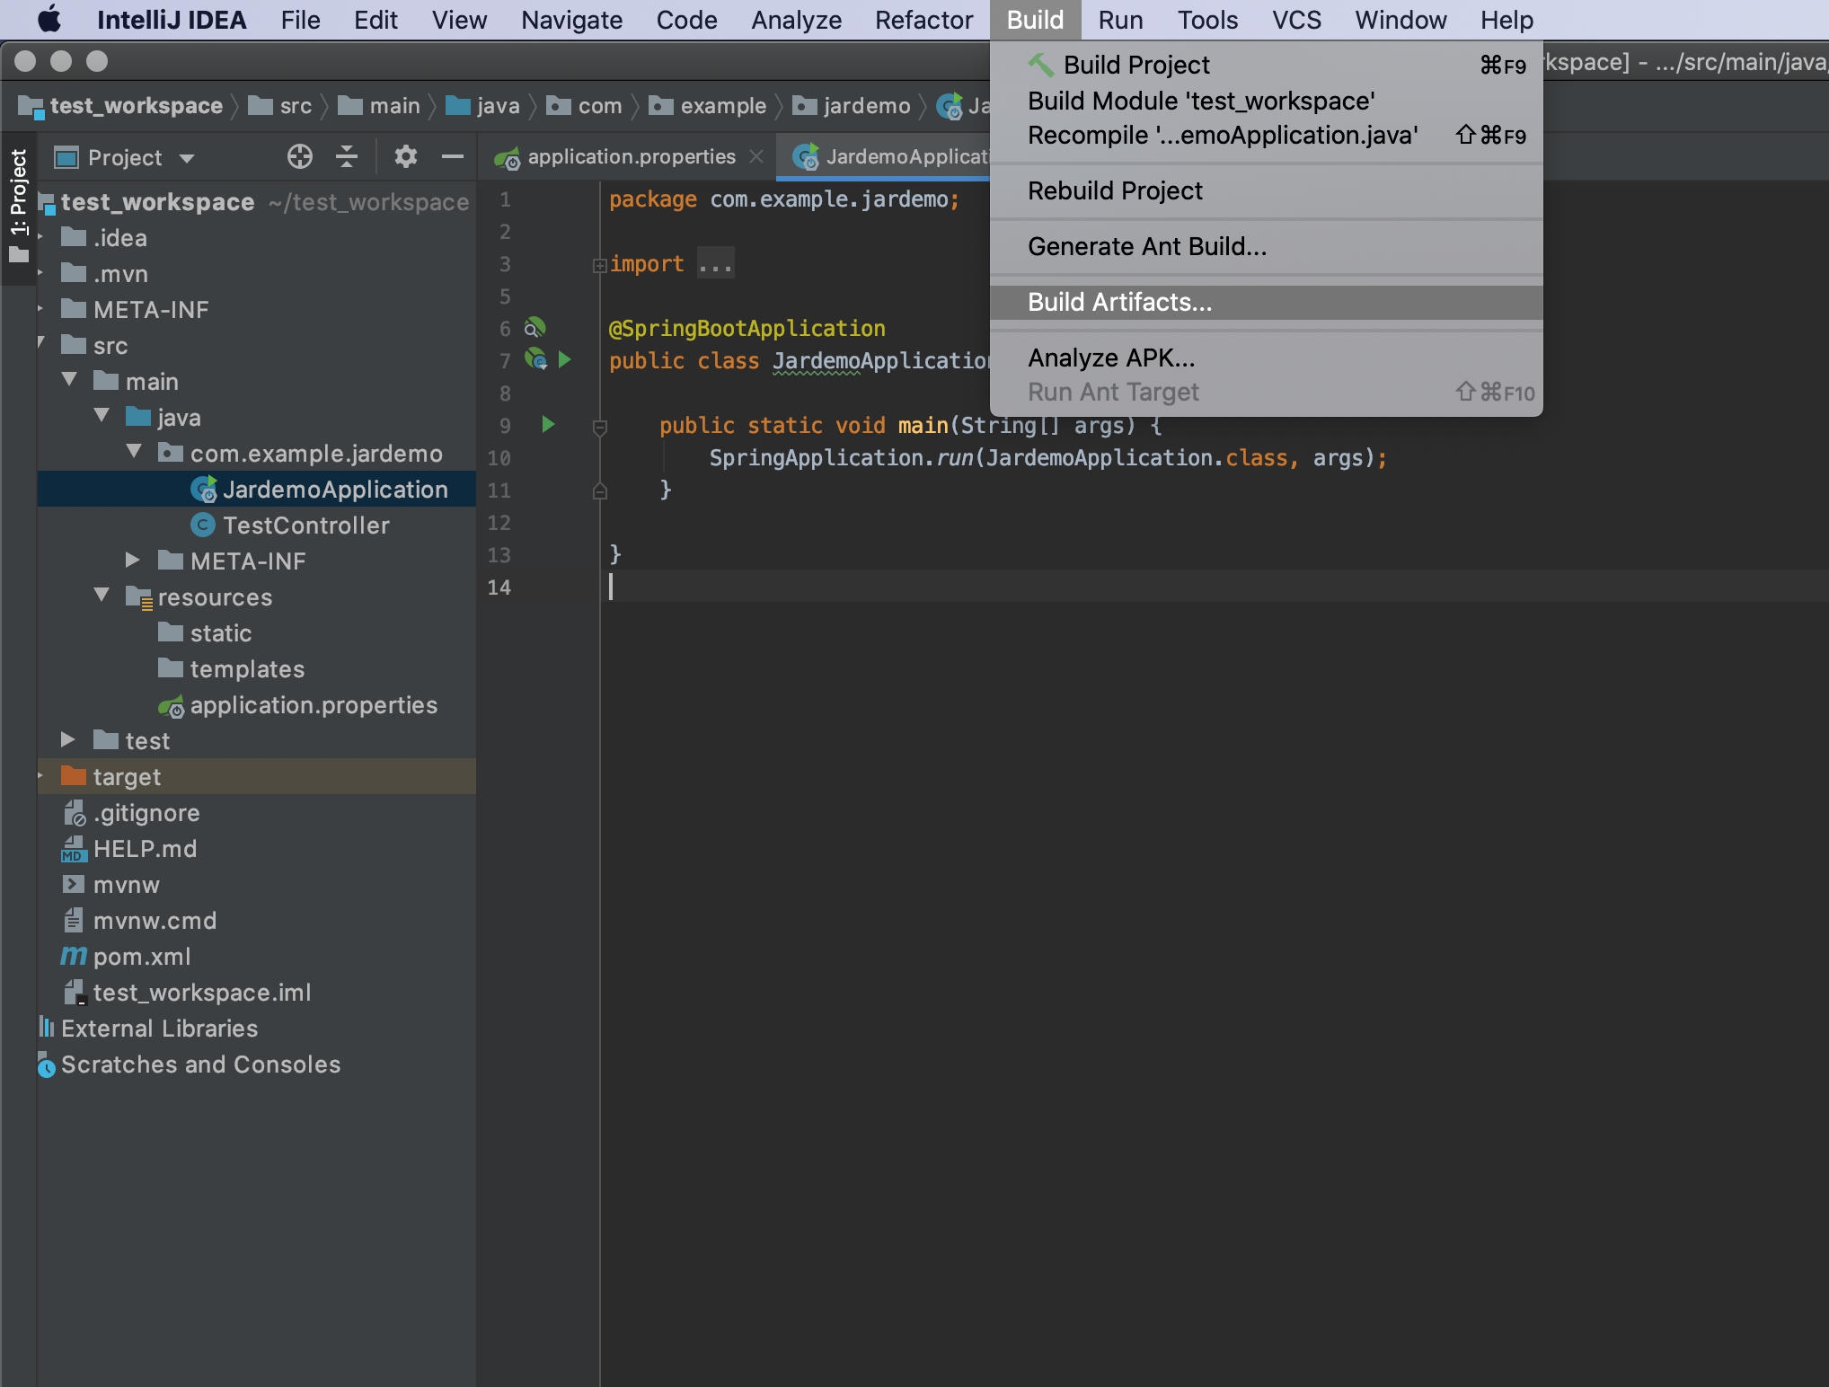Click the Build Project hammer icon
Viewport: 1829px width, 1387px height.
1041,65
